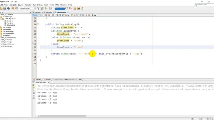Toggle the Rectangular Selection icon in editor toolbar

68,15
